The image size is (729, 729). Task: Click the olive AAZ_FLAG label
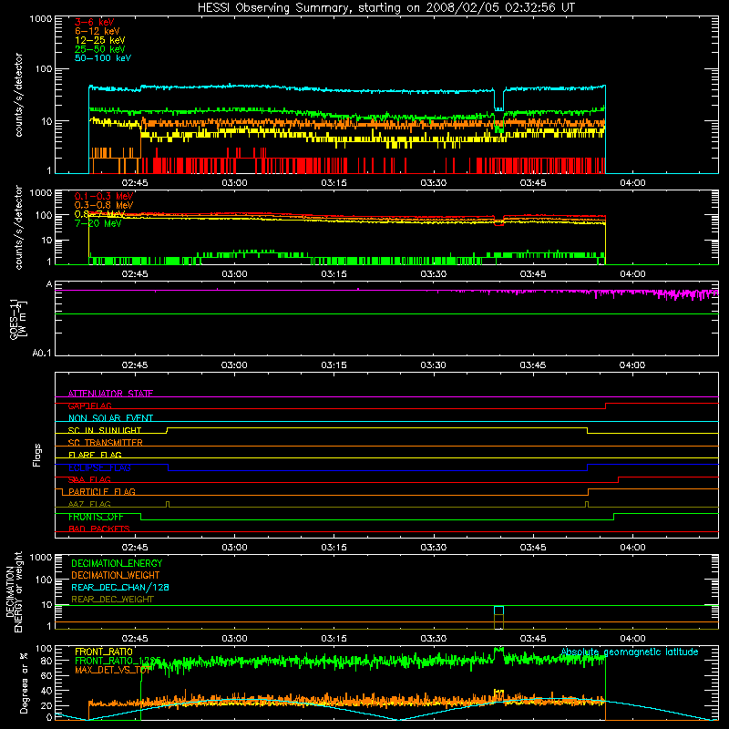(x=89, y=504)
